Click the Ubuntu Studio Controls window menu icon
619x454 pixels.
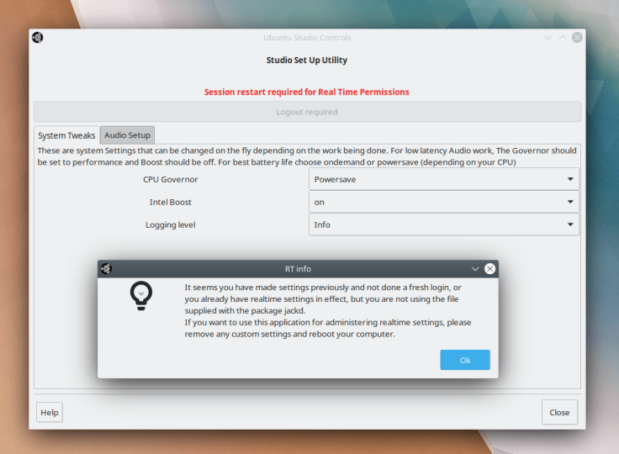38,38
